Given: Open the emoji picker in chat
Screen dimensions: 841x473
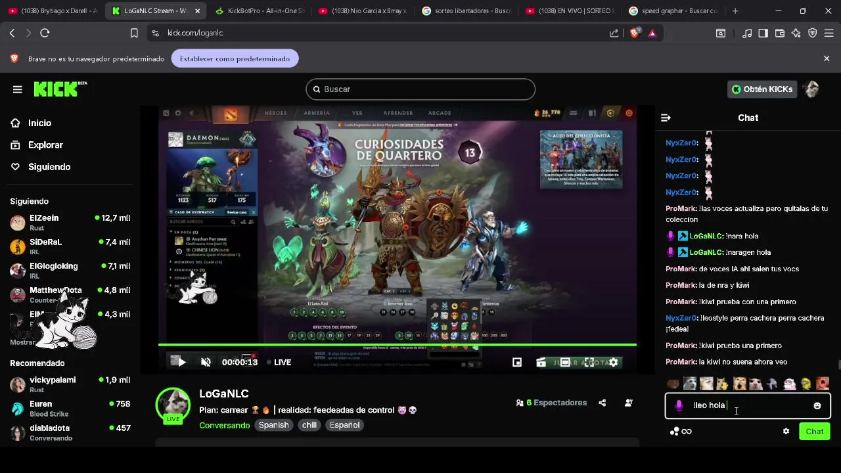Looking at the screenshot, I should coord(817,405).
